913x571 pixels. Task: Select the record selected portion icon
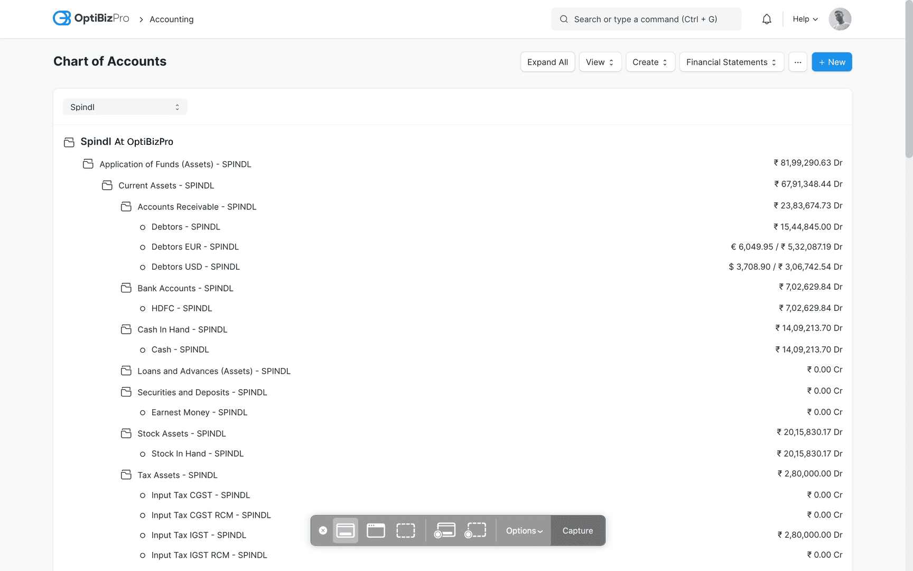[x=475, y=530]
